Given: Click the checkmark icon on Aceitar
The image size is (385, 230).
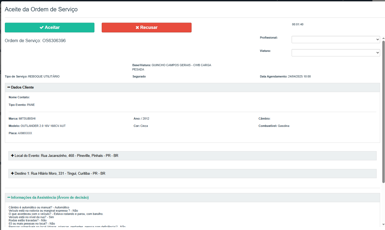Looking at the screenshot, I should 42,28.
